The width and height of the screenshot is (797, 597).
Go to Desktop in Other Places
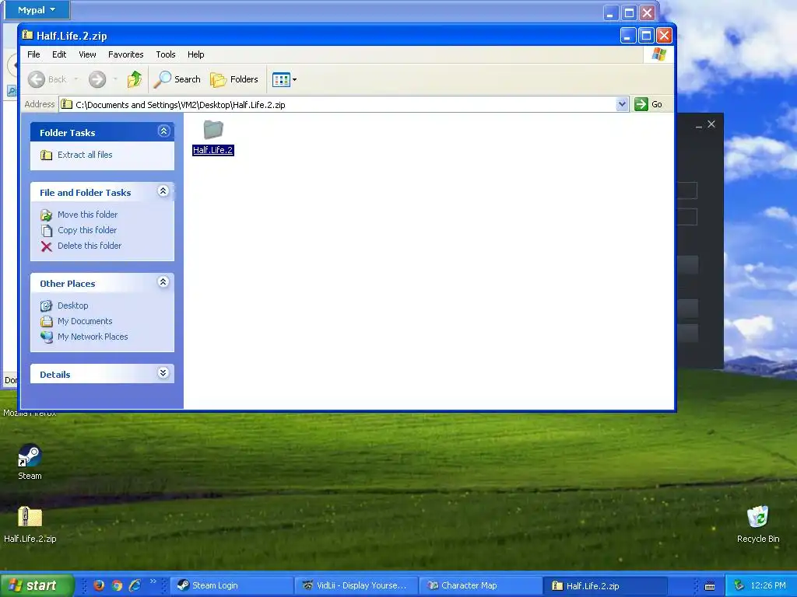[72, 305]
